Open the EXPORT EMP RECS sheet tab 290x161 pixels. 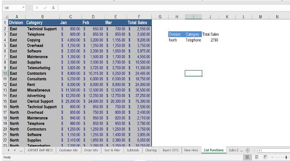(40, 150)
